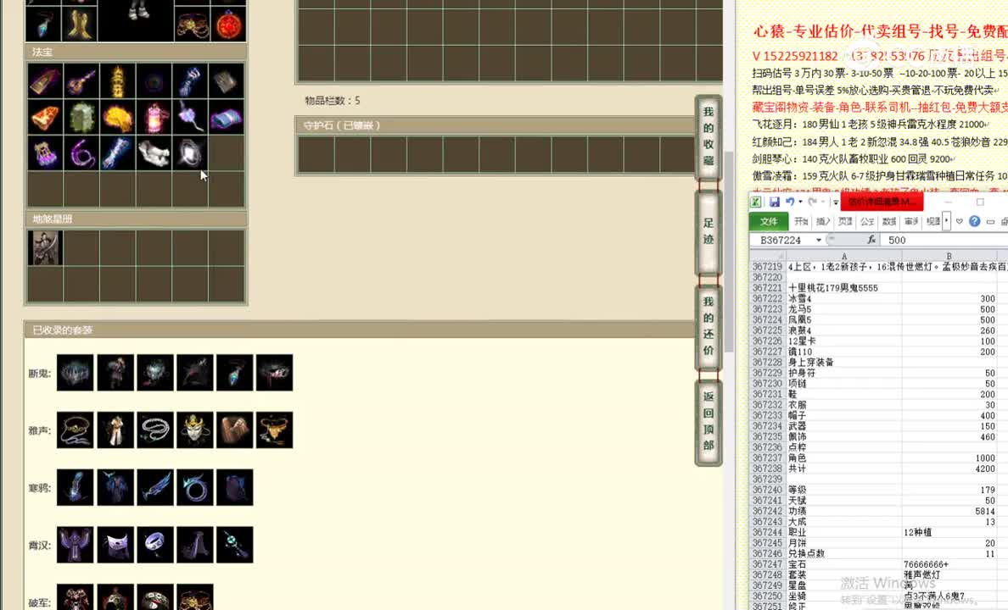Open the statue icon in the 地煞星册 panel
The height and width of the screenshot is (610, 1008).
45,247
